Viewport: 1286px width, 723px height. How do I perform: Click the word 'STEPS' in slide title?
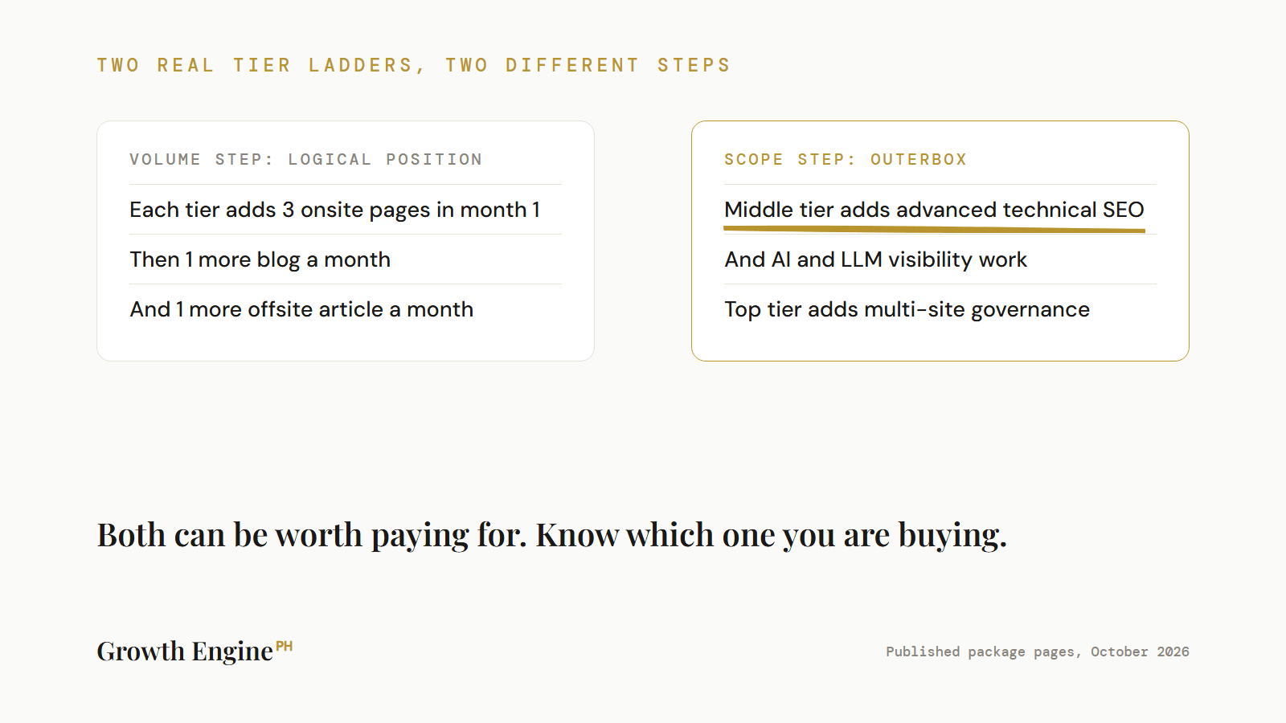(694, 65)
